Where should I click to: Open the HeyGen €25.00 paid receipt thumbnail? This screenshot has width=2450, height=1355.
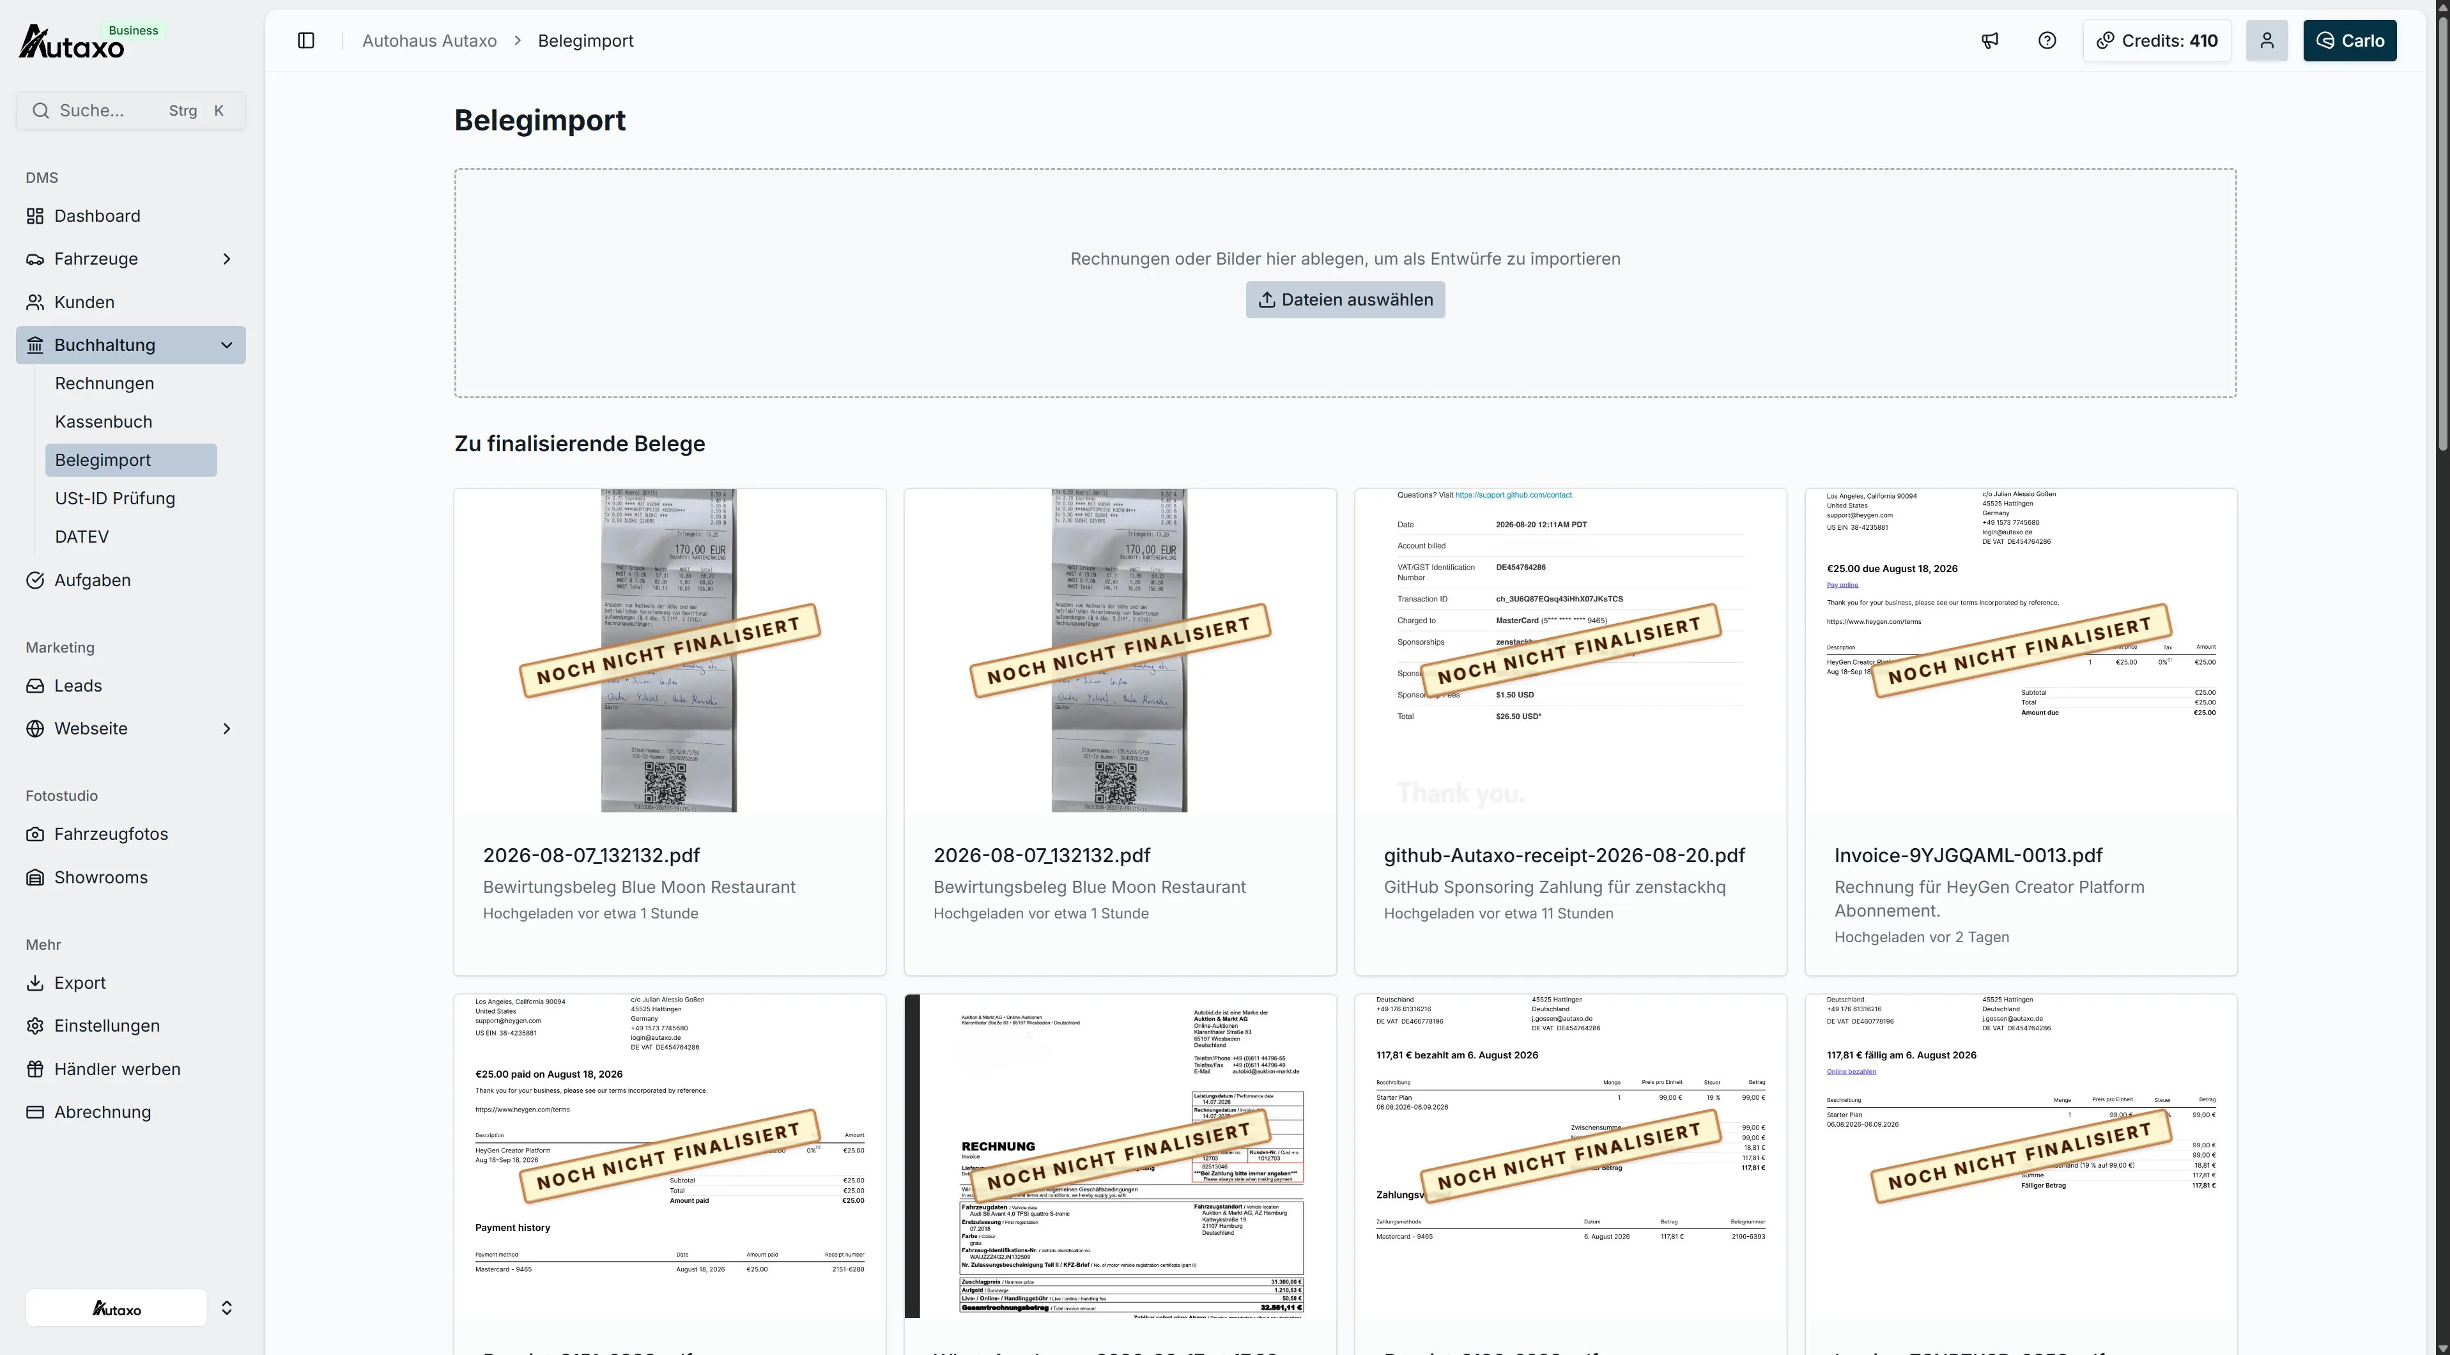click(x=670, y=1156)
